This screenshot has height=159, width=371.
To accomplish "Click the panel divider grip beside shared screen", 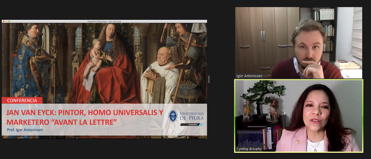I will click(209, 79).
